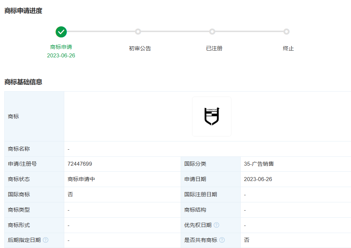351x248 pixels.
Task: Click the 商标申请 step label
Action: click(x=61, y=47)
